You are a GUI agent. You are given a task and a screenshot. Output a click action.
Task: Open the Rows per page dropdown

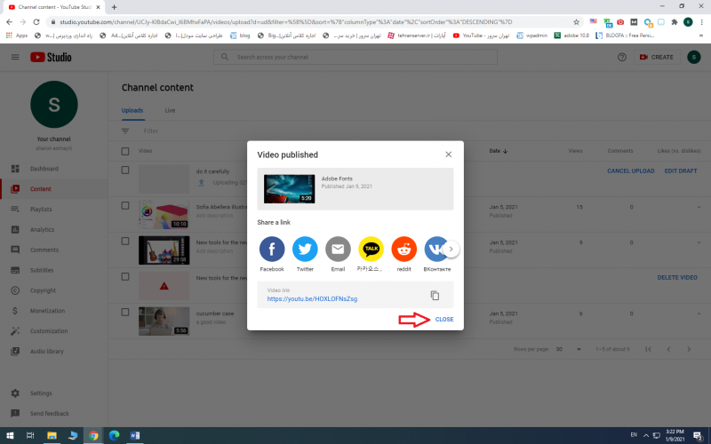563,349
